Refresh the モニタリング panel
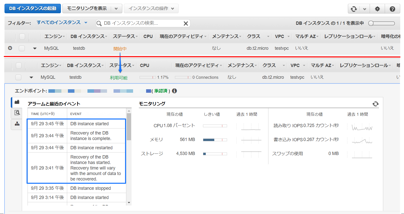 pos(375,104)
